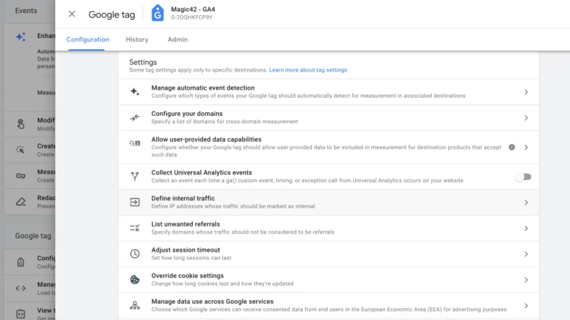Click the Define internal traffic icon
Image resolution: width=570 pixels, height=320 pixels.
point(135,202)
